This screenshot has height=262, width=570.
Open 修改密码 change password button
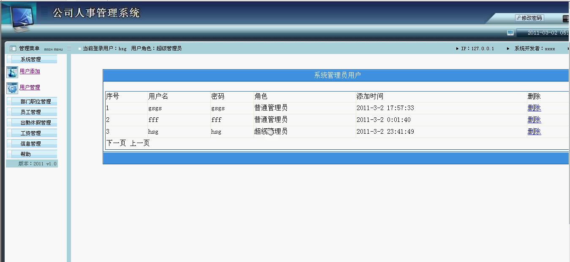click(529, 18)
